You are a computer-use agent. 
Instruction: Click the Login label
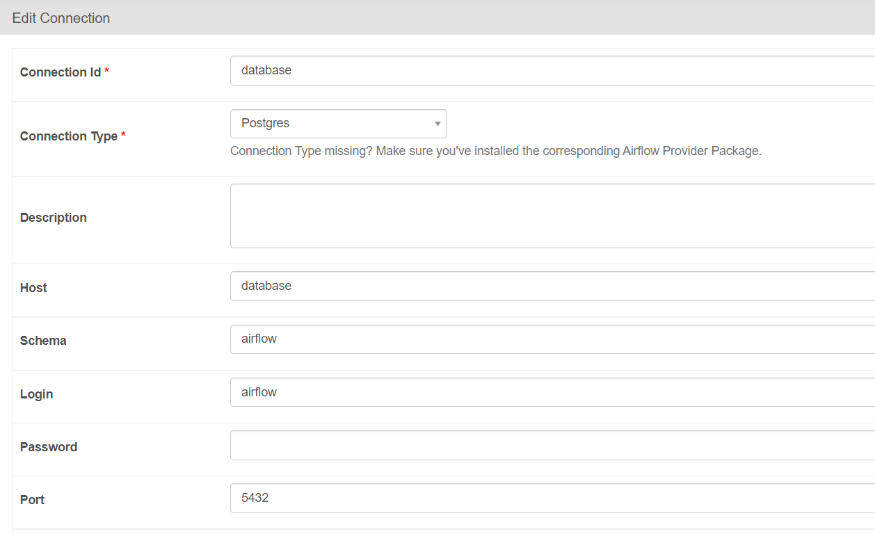[36, 394]
